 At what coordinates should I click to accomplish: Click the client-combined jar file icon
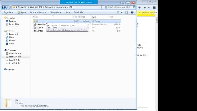coord(34,24)
